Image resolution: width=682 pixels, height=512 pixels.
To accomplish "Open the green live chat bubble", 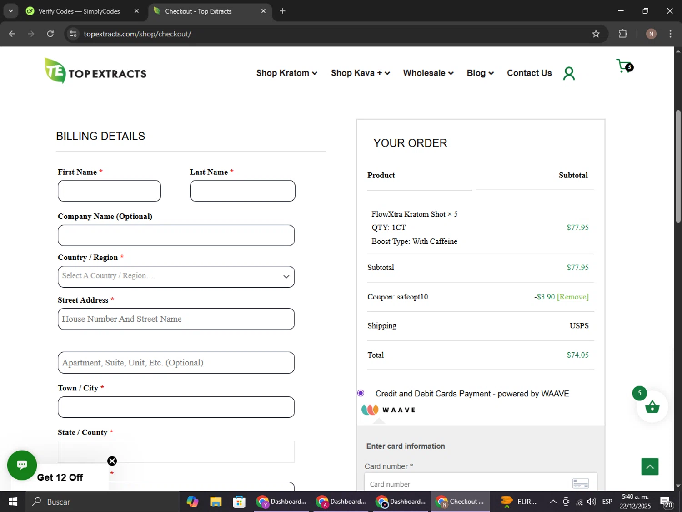I will (x=22, y=465).
